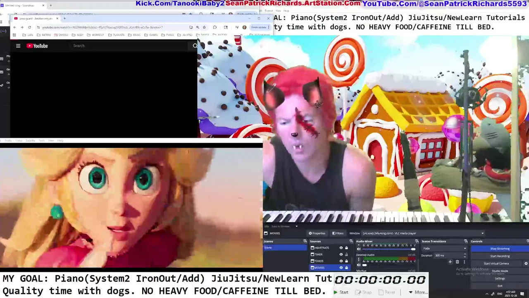Open the OBS Settings button

500,279
